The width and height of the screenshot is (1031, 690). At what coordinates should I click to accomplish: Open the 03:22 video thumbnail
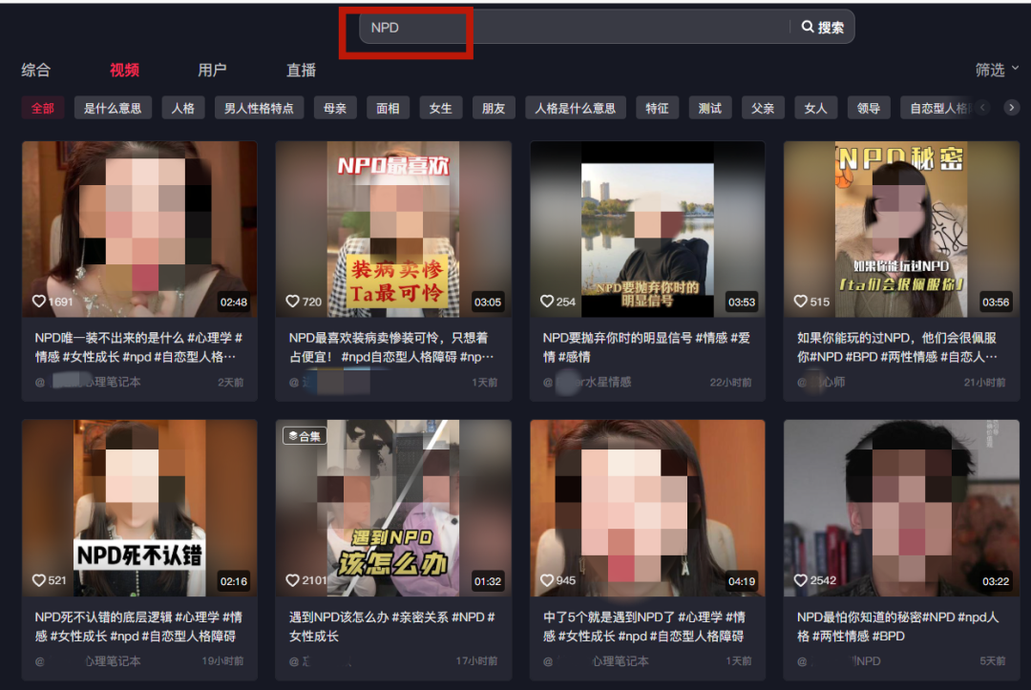coord(901,508)
